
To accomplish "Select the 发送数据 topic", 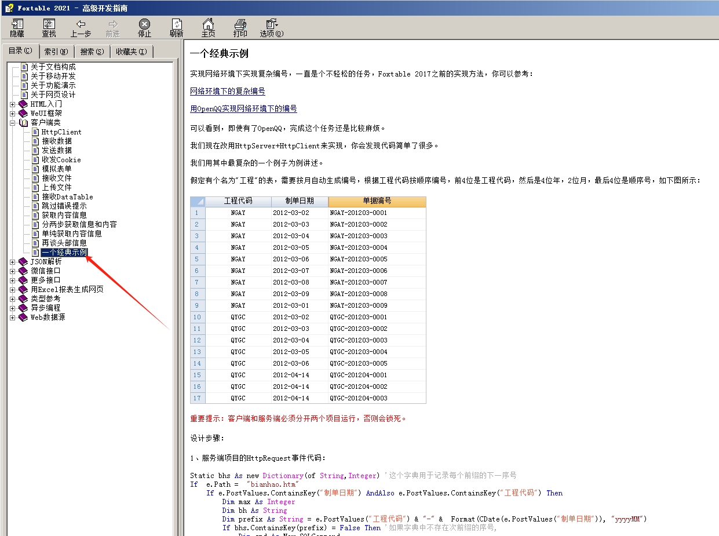I will point(57,151).
